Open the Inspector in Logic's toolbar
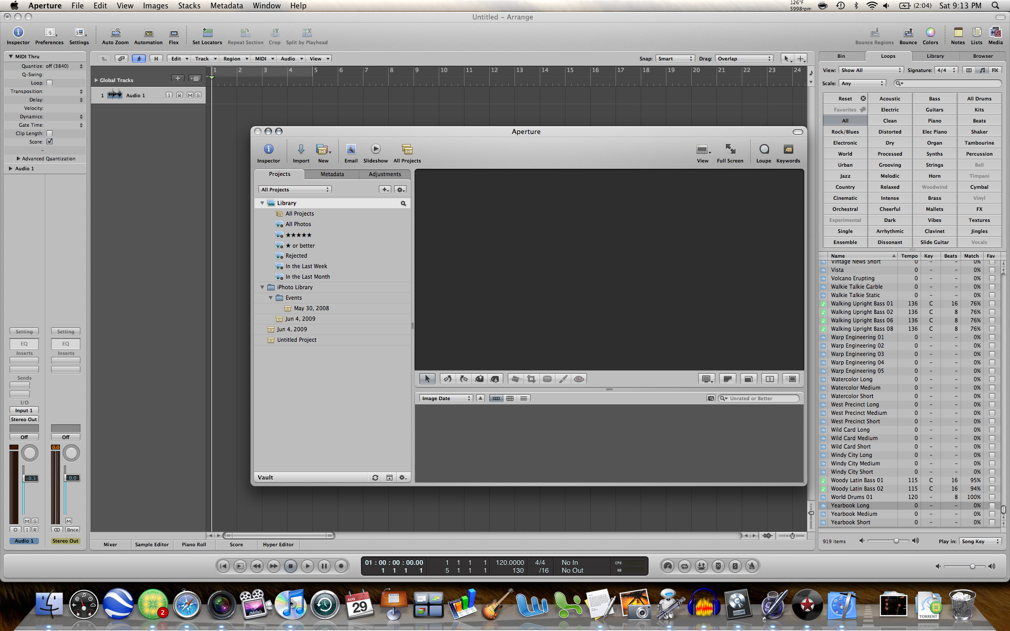This screenshot has height=631, width=1010. (x=18, y=36)
